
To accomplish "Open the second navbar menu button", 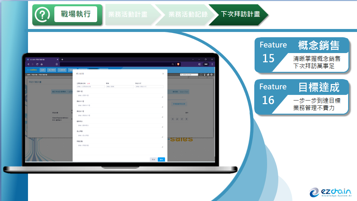I will (52, 70).
